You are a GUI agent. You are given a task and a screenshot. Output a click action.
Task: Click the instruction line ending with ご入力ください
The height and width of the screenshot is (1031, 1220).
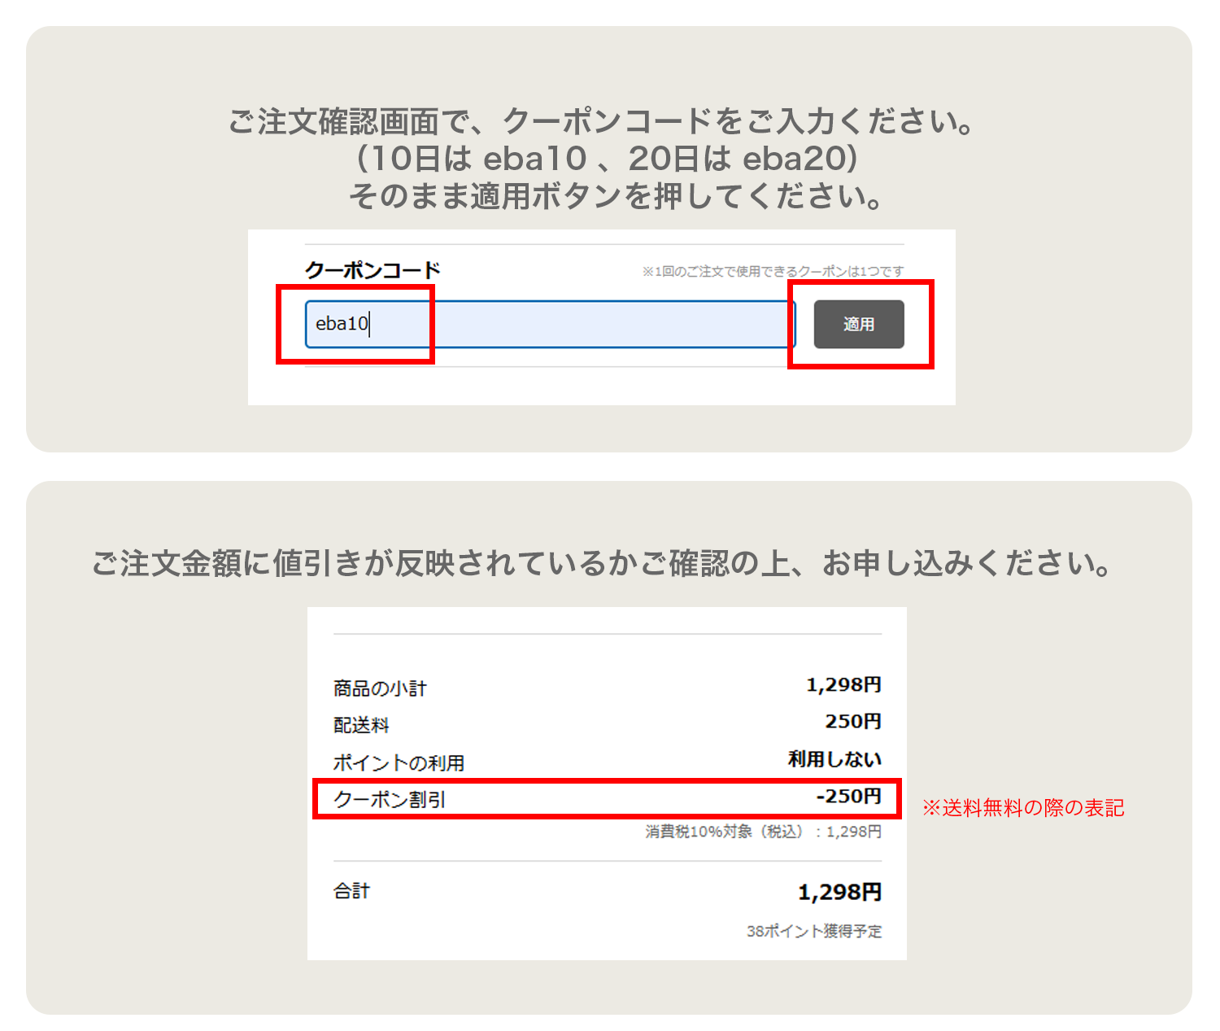click(x=602, y=121)
